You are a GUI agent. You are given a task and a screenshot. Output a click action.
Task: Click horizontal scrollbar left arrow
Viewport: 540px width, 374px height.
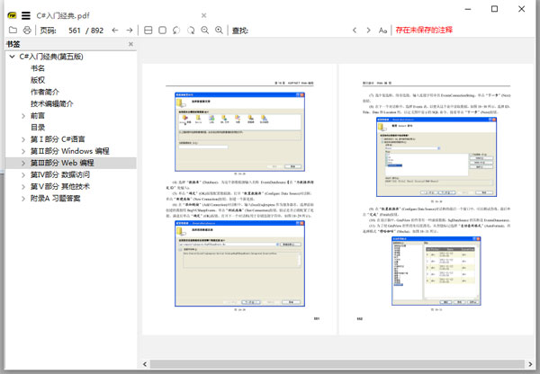coord(145,364)
